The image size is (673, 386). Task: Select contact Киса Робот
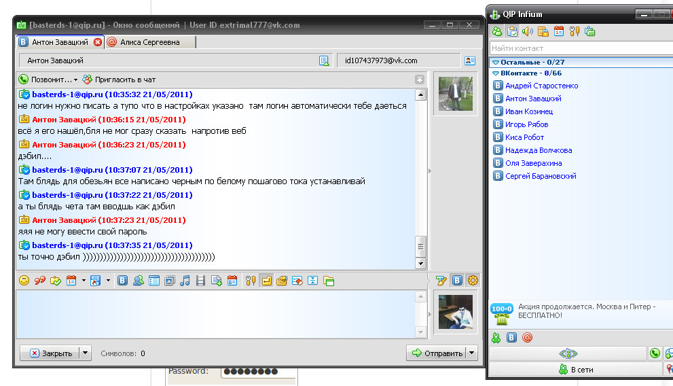[524, 137]
